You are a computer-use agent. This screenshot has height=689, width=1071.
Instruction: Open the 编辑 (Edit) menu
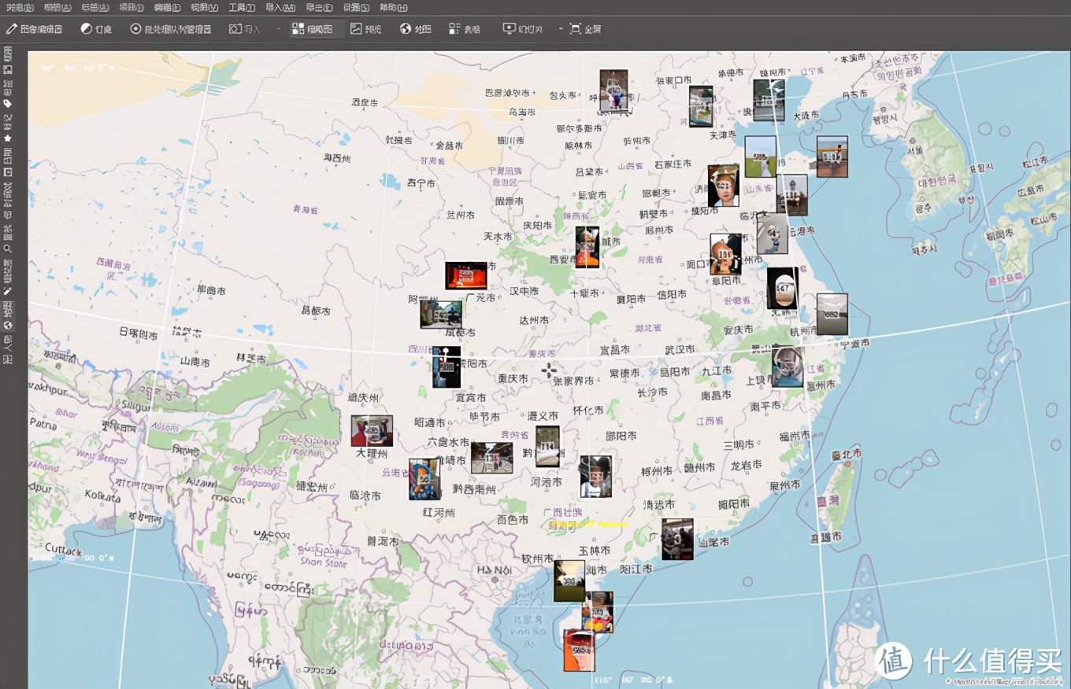point(167,7)
